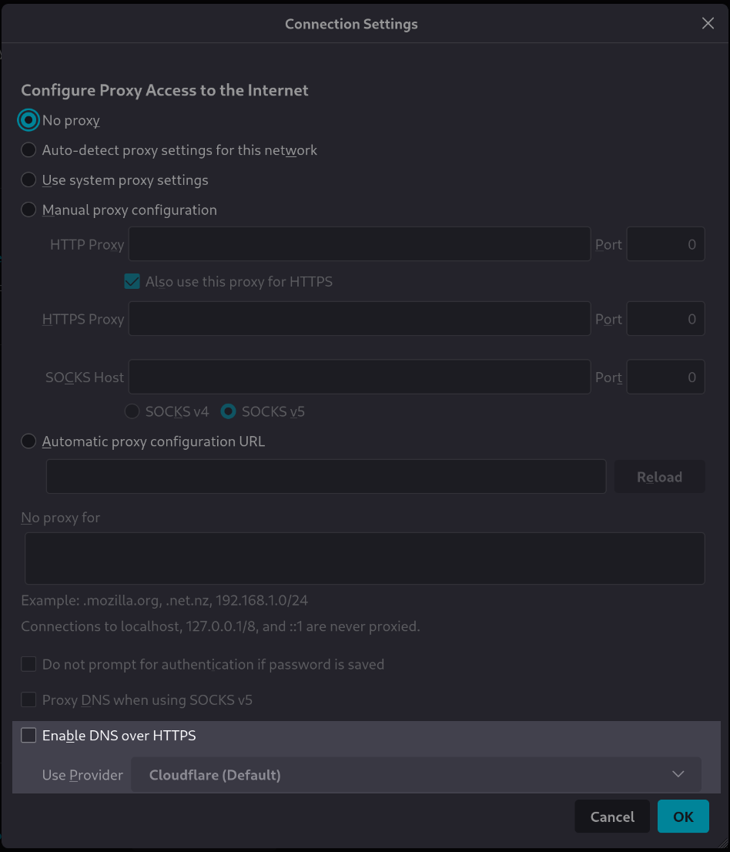730x852 pixels.
Task: Select the SOCKS v5 option
Action: (228, 411)
